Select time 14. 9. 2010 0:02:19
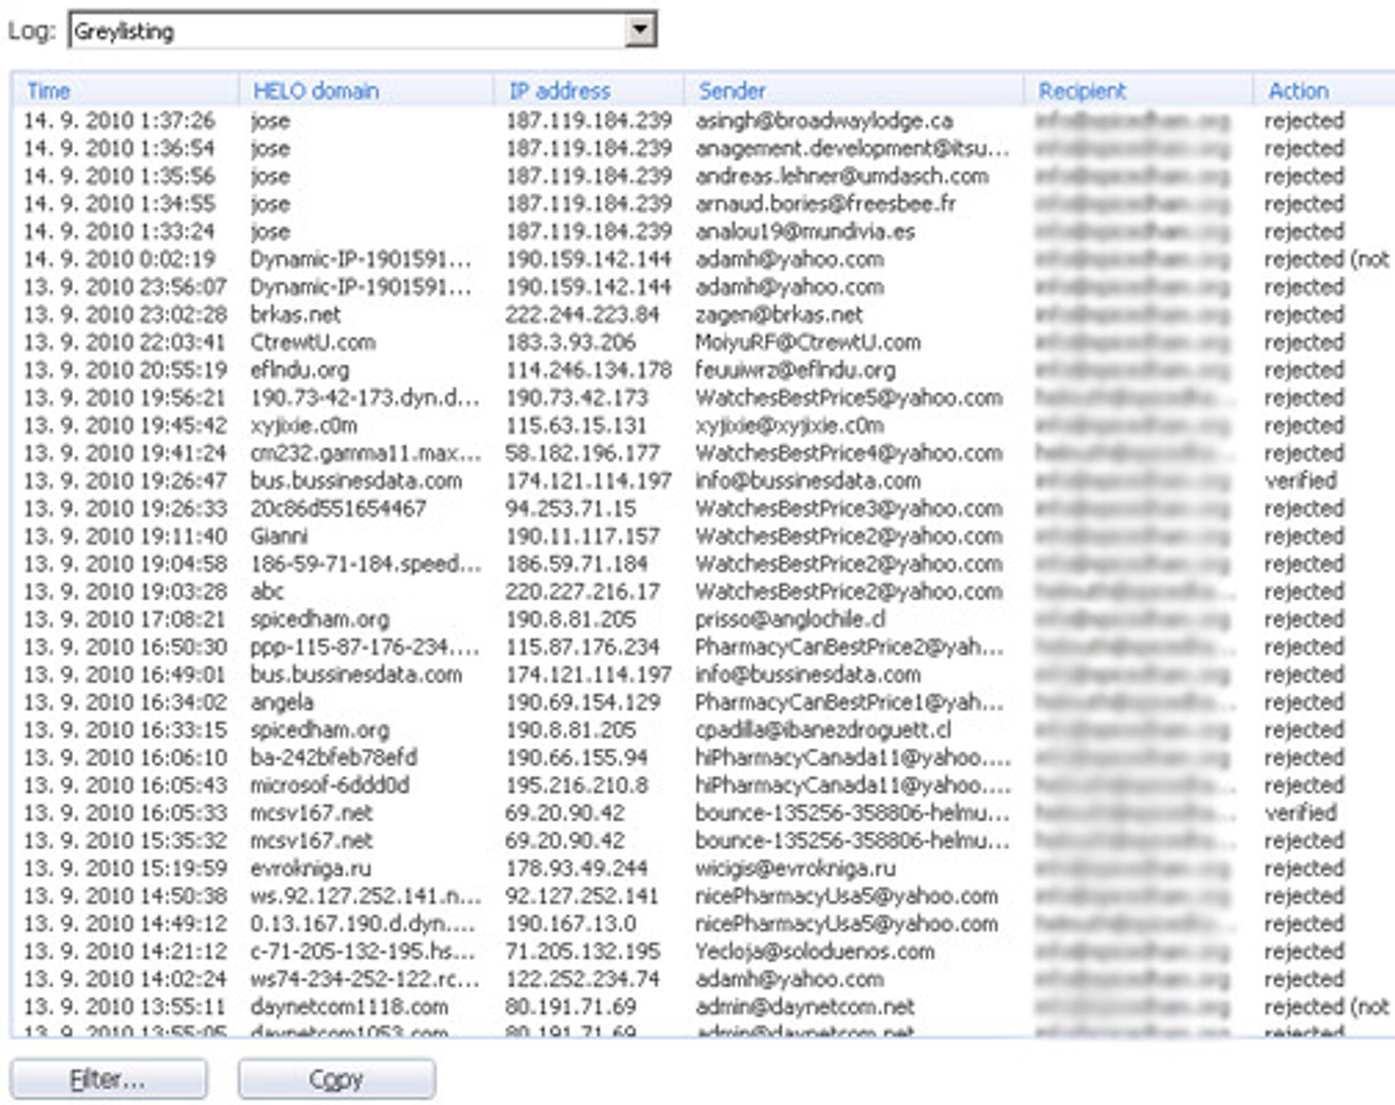 (119, 260)
